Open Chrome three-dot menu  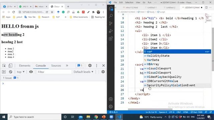[103, 12]
